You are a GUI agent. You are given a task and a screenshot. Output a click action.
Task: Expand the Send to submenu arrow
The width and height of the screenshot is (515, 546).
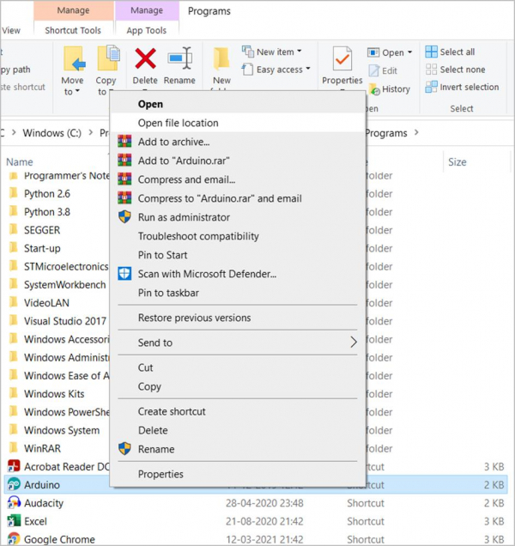tap(354, 343)
